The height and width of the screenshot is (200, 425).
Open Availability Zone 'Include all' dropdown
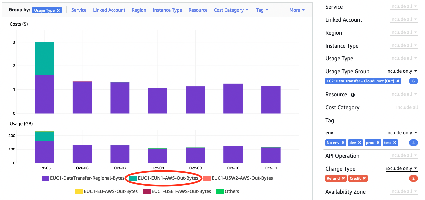404,191
